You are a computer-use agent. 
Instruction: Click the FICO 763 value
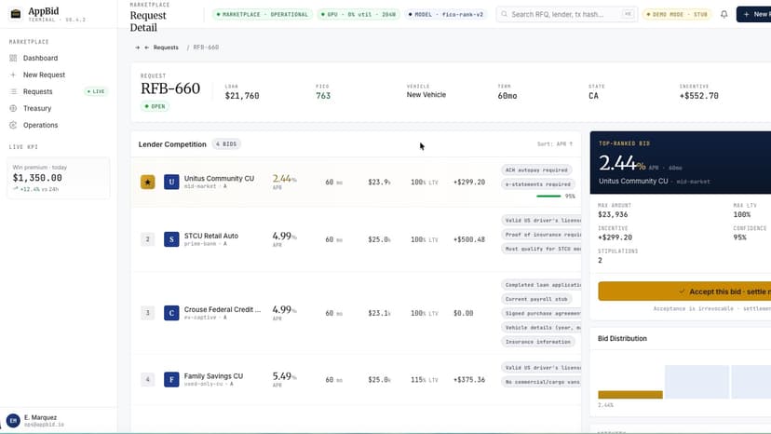coord(323,95)
